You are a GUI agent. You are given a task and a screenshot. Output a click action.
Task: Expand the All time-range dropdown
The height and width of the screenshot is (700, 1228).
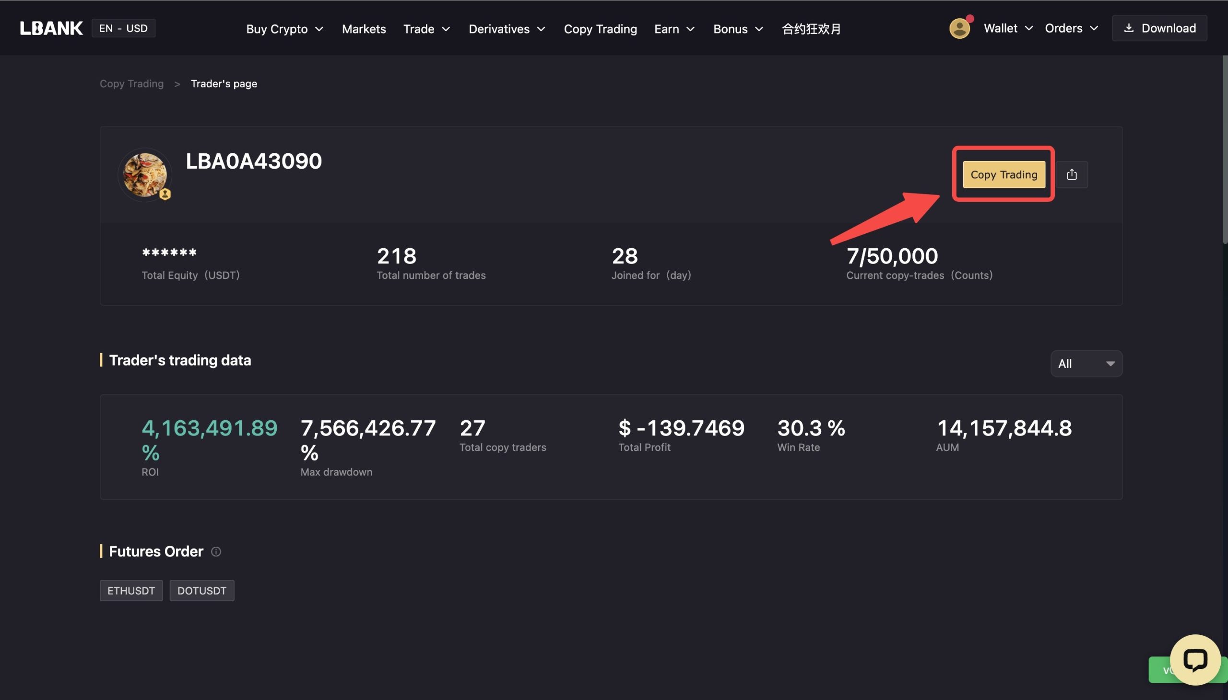pyautogui.click(x=1086, y=364)
